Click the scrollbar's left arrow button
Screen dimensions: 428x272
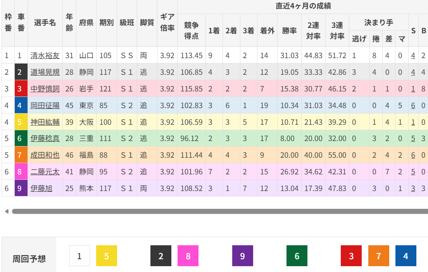(6, 212)
